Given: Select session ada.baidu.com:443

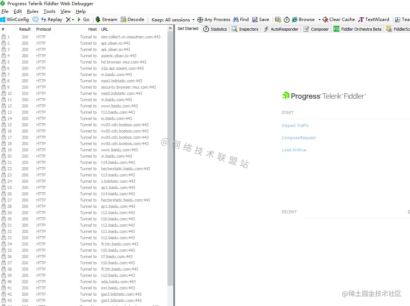Looking at the screenshot, I should click(x=84, y=282).
